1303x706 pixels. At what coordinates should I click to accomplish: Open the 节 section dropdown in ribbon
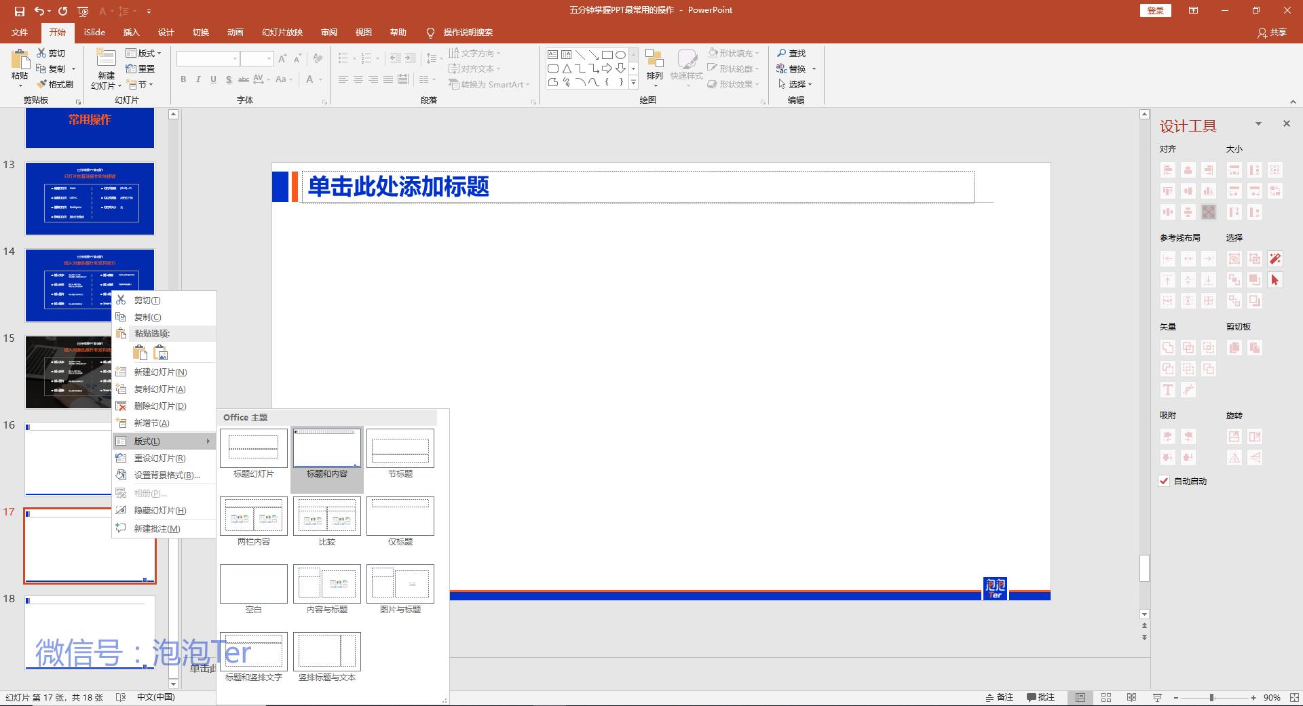click(x=140, y=84)
